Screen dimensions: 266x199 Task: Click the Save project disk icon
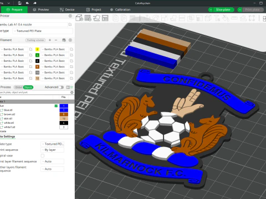tap(20, 3)
